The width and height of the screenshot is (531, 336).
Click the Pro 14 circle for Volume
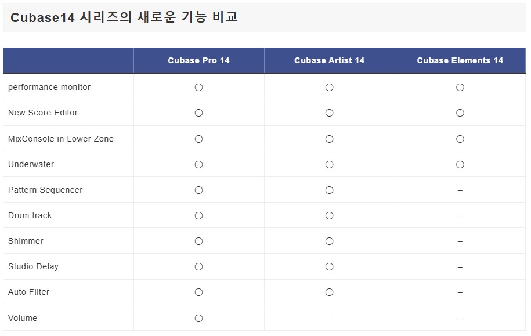tap(199, 319)
